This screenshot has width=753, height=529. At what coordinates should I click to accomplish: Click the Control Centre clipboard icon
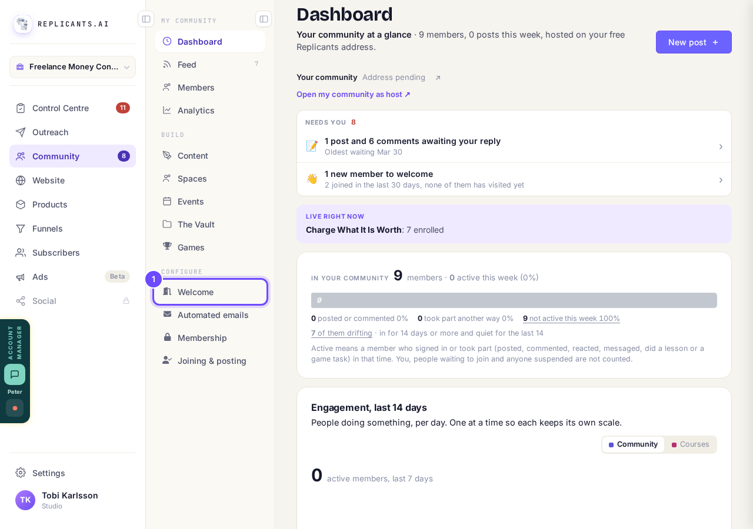21,108
